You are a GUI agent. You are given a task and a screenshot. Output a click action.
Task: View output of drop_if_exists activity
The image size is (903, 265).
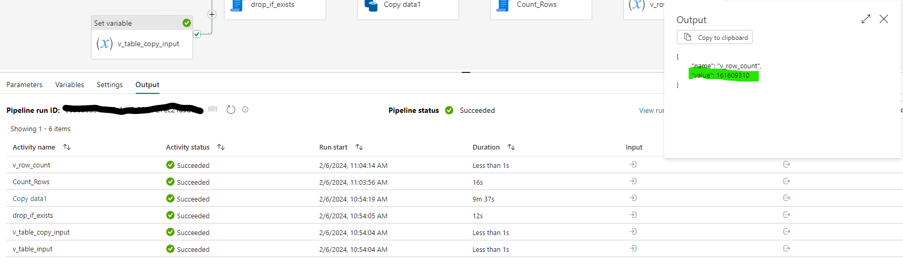point(787,215)
